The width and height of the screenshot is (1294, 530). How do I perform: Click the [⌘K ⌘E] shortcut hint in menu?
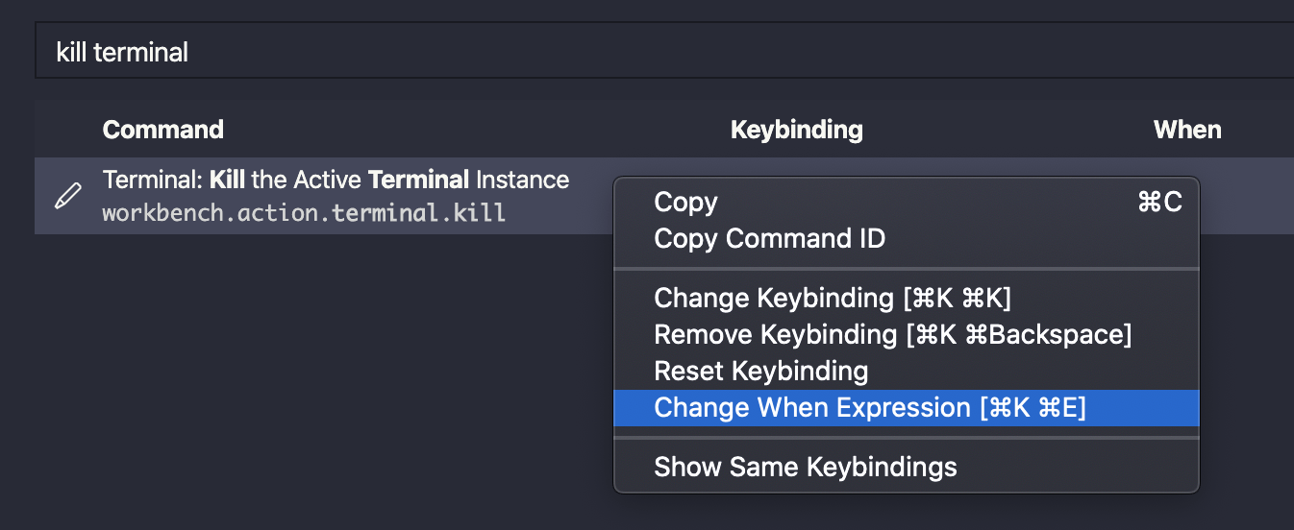(x=1033, y=408)
